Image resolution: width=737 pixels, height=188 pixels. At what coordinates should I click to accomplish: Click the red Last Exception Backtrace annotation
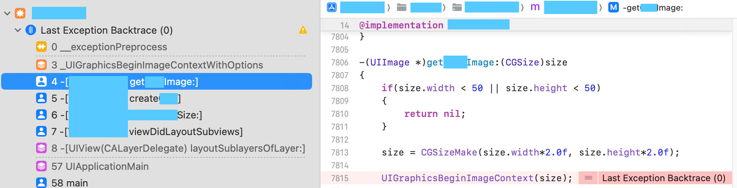point(664,178)
